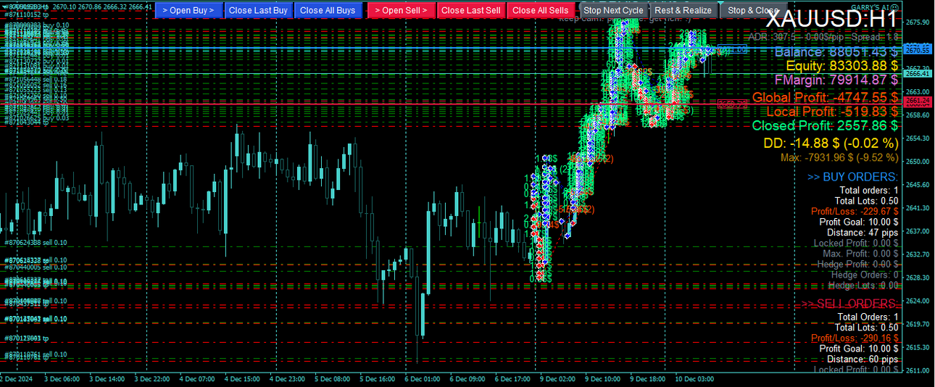Click the 2611.00 price scale label
Viewport: 935px width, 387px height.
(x=918, y=370)
